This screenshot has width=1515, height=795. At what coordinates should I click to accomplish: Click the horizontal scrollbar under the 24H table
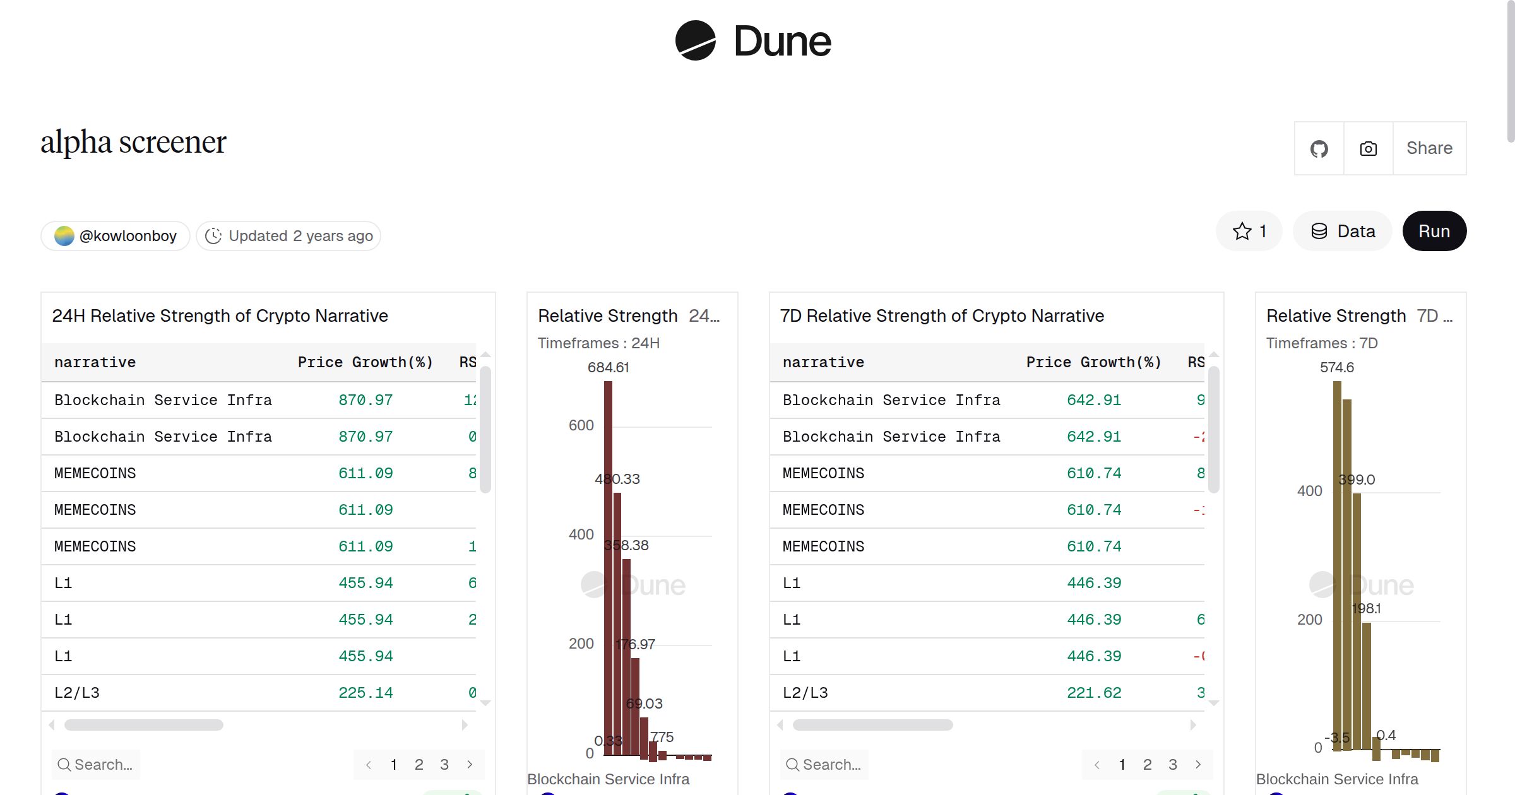point(142,725)
